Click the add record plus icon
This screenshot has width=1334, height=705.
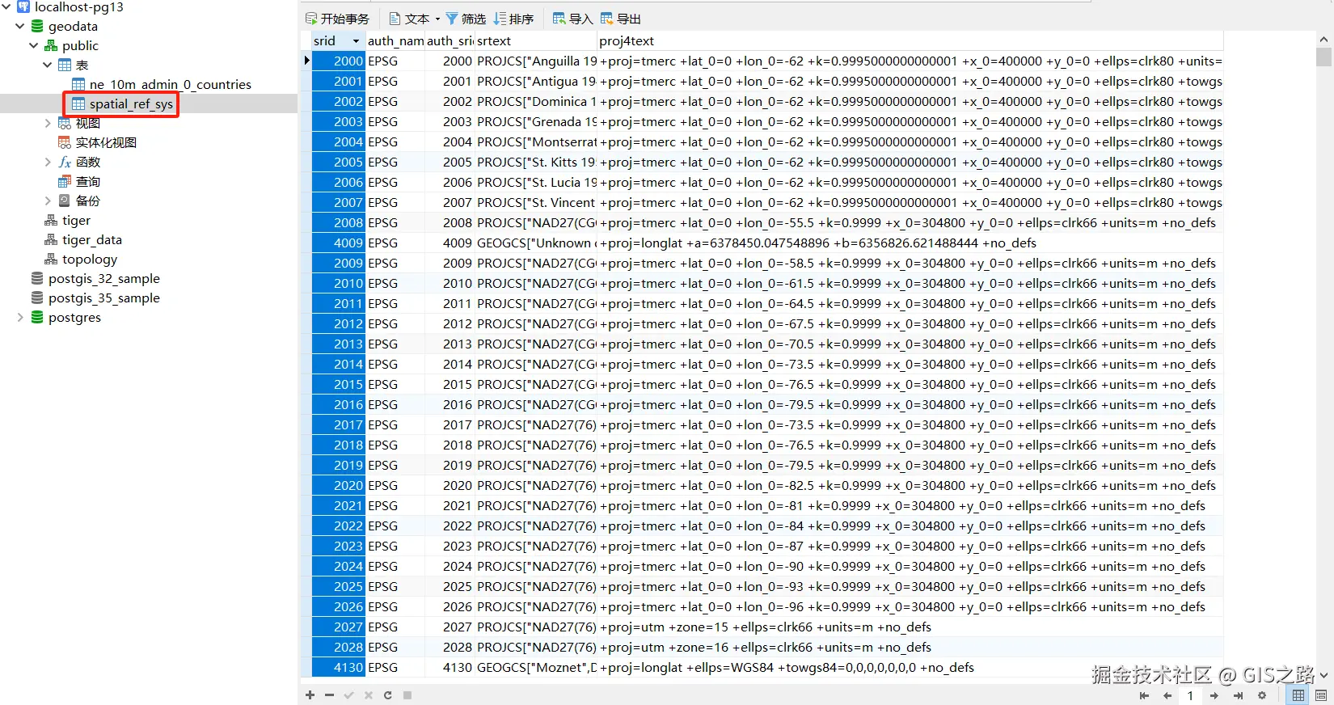tap(310, 695)
